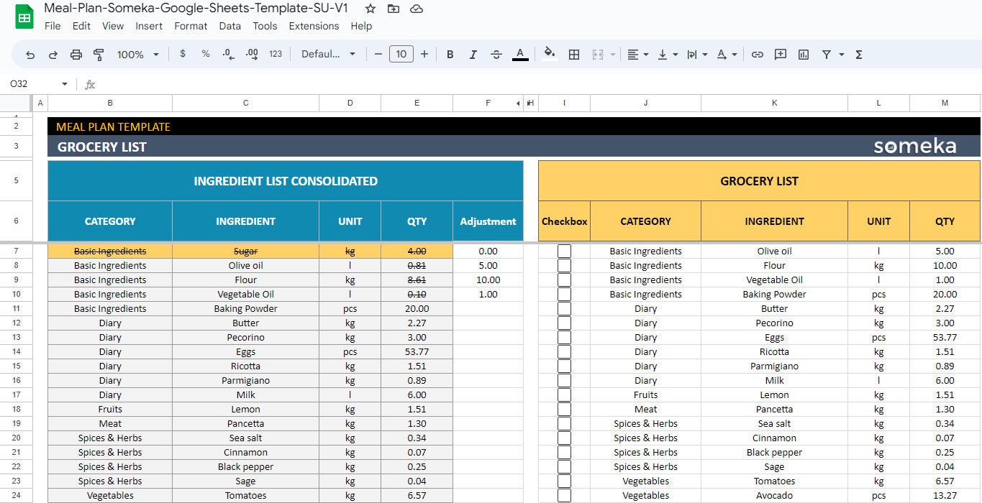Open the Edit menu
This screenshot has width=982, height=503.
pos(81,26)
